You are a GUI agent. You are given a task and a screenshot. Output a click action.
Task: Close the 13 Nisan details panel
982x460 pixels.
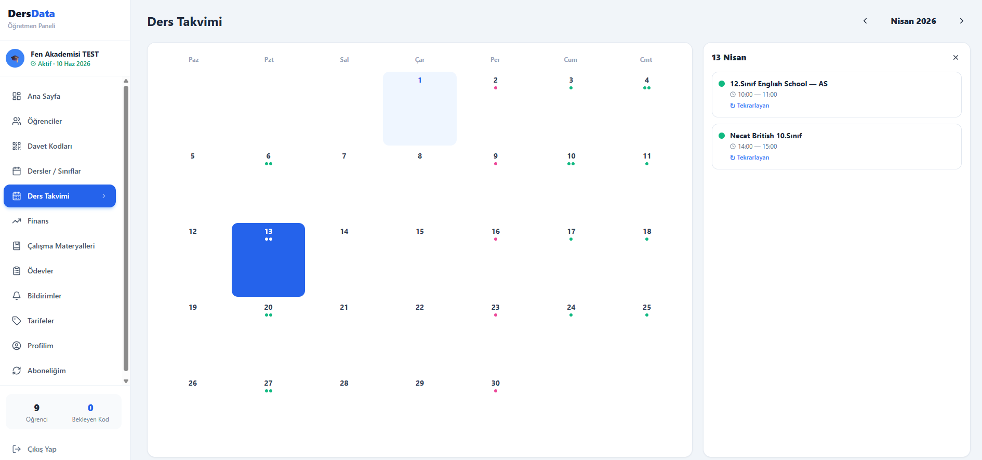click(x=956, y=58)
